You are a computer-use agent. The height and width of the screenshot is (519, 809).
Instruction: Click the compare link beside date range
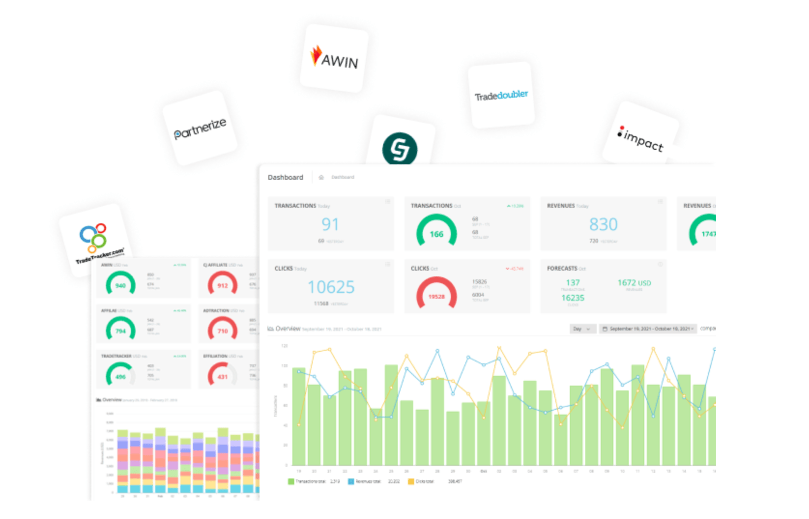coord(708,329)
